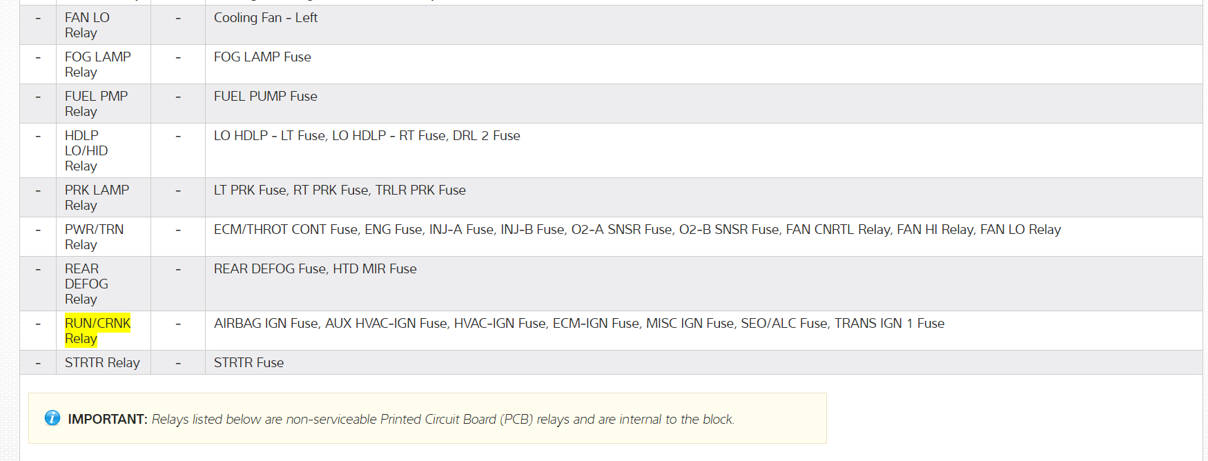Click the REAR DEFOG Fuse, HTD MIR Fuse text

click(315, 269)
